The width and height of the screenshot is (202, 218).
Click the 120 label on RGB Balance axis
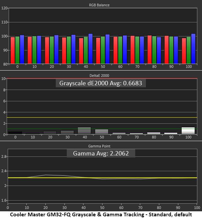point(4,8)
